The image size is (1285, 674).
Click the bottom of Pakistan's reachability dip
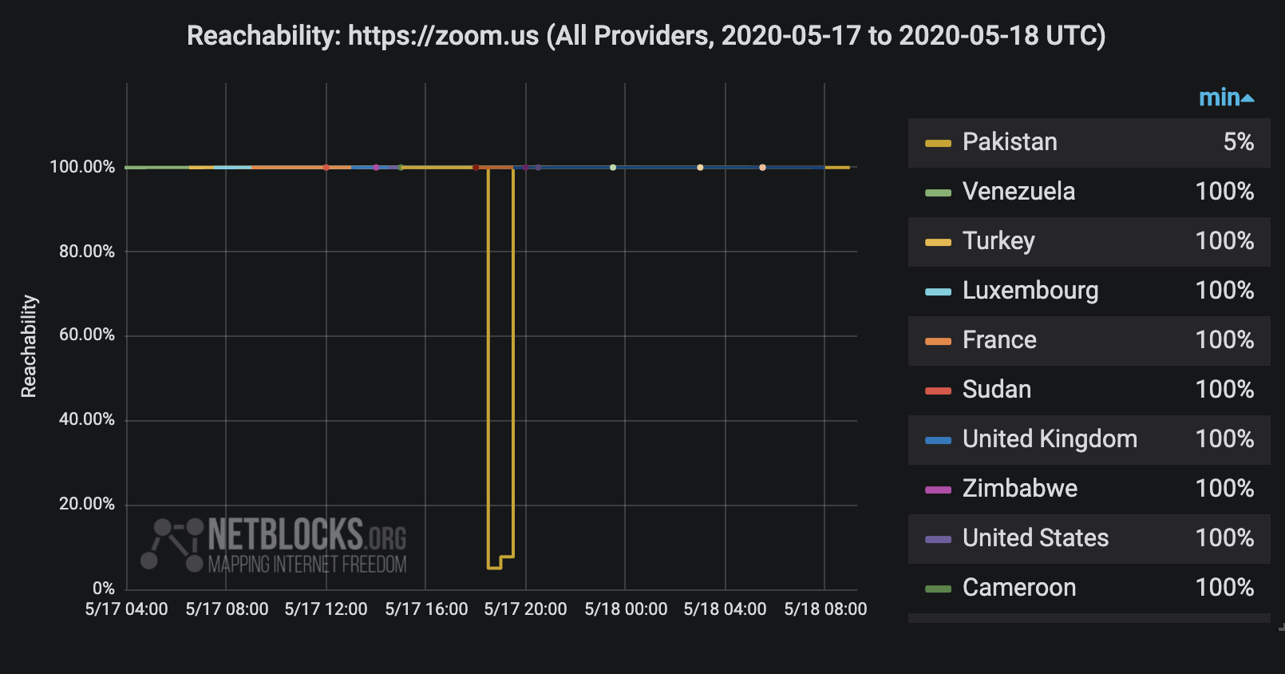[494, 568]
